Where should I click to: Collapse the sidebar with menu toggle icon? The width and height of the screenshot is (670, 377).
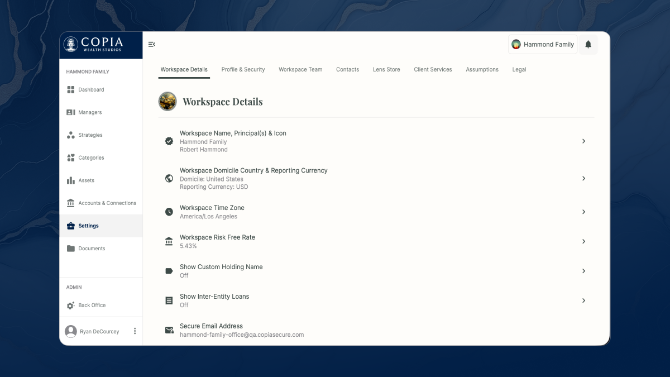coord(152,44)
